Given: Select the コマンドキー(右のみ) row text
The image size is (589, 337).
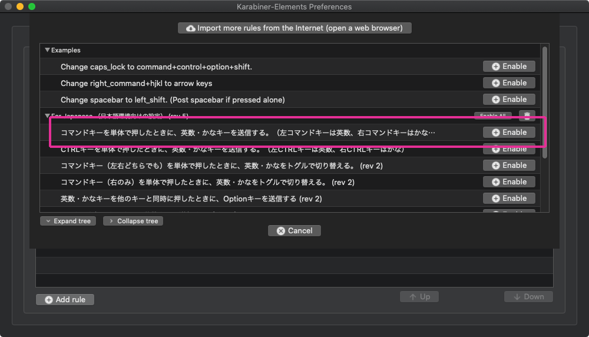Looking at the screenshot, I should click(x=207, y=182).
